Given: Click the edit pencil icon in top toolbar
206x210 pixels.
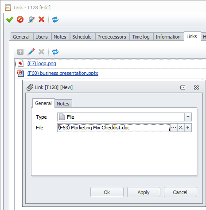Looking at the screenshot, I should pyautogui.click(x=31, y=19).
